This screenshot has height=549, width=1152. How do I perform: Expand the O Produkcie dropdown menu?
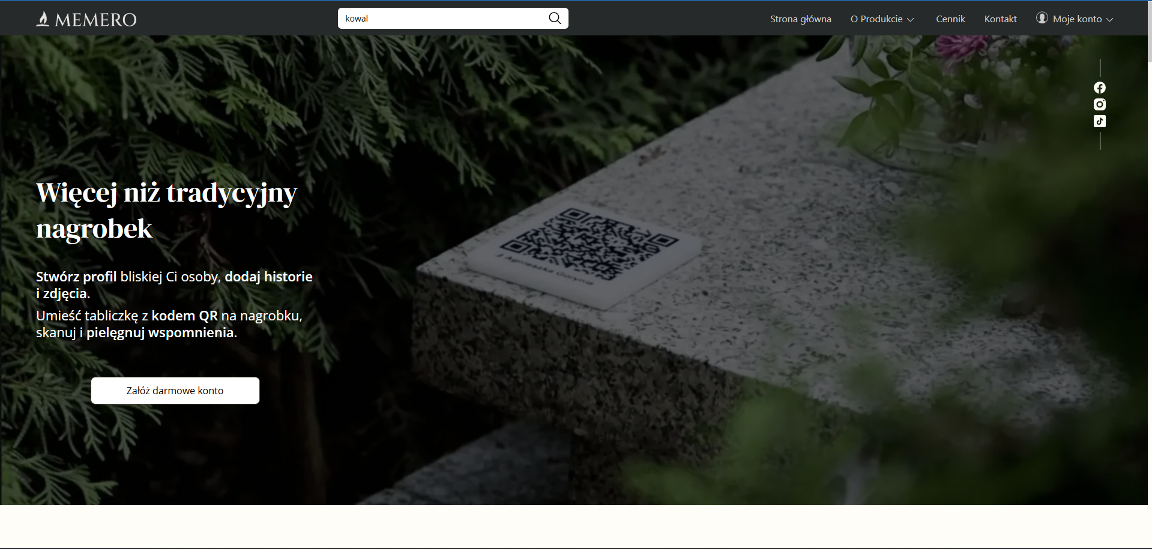pyautogui.click(x=882, y=19)
